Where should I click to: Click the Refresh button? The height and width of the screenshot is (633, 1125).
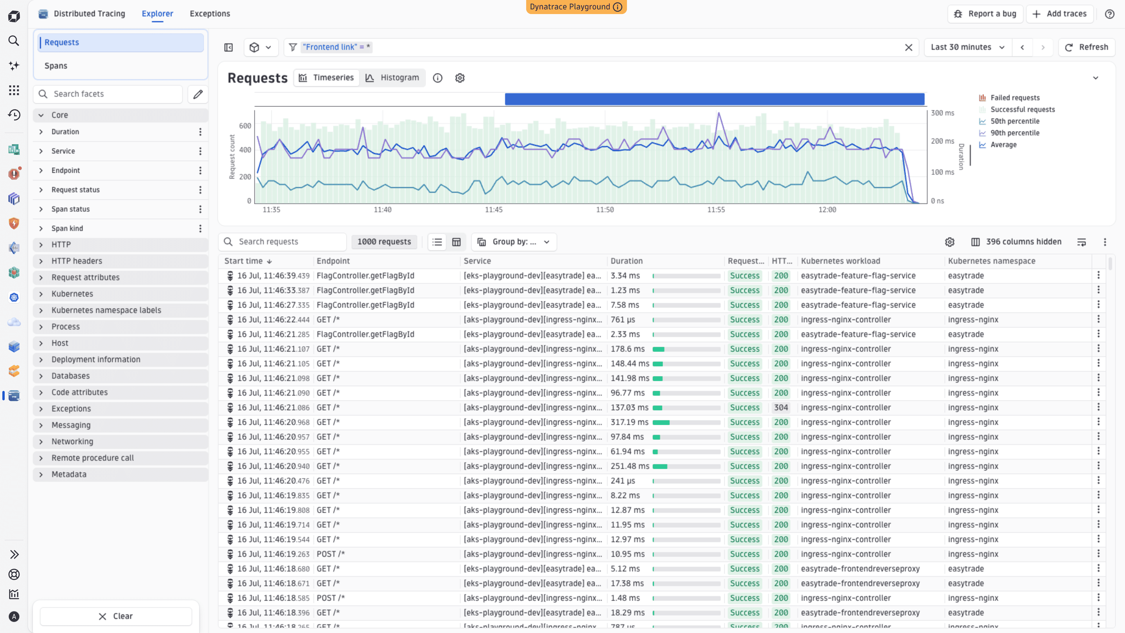(x=1087, y=47)
